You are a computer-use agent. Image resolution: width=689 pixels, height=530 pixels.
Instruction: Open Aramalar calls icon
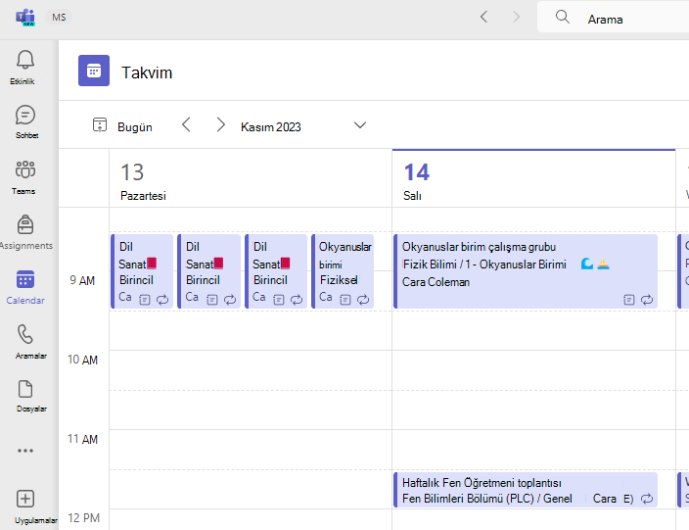pyautogui.click(x=25, y=334)
